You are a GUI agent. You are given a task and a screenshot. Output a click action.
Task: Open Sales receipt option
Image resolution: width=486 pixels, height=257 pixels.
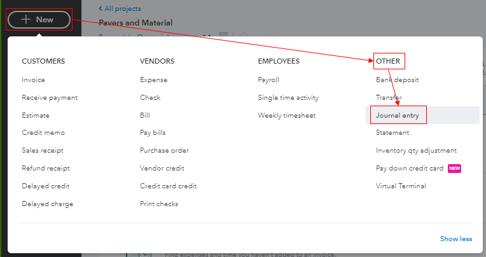pos(43,150)
